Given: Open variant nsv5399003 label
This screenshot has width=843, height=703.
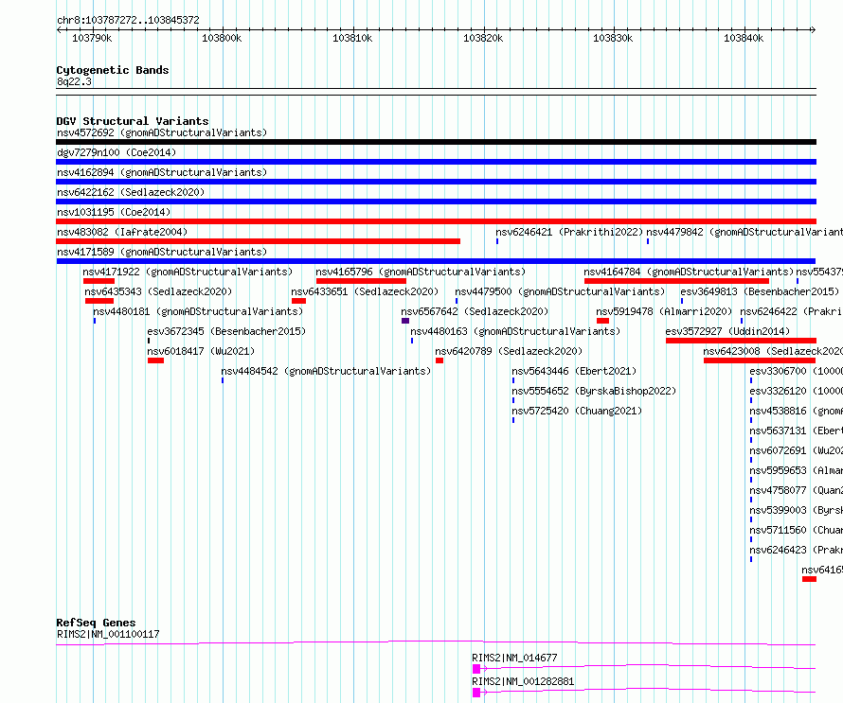Looking at the screenshot, I should 796,510.
